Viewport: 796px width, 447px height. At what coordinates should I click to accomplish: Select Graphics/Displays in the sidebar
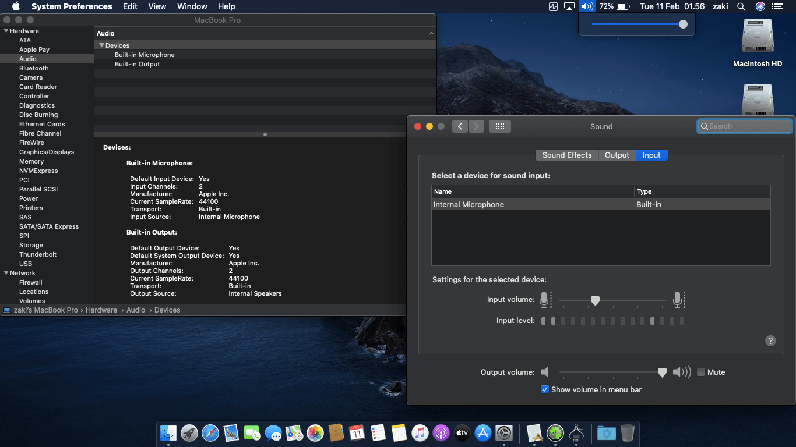coord(47,152)
